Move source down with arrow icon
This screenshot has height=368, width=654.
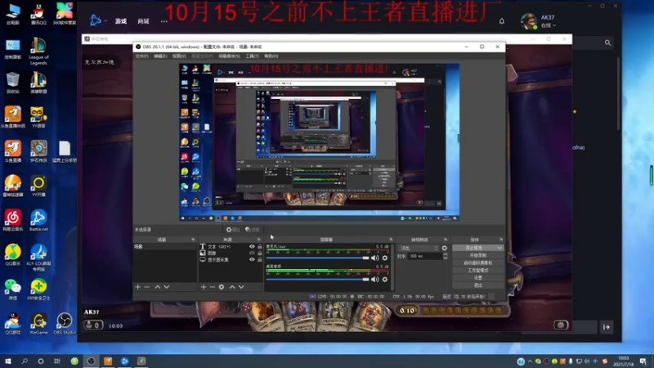(241, 287)
